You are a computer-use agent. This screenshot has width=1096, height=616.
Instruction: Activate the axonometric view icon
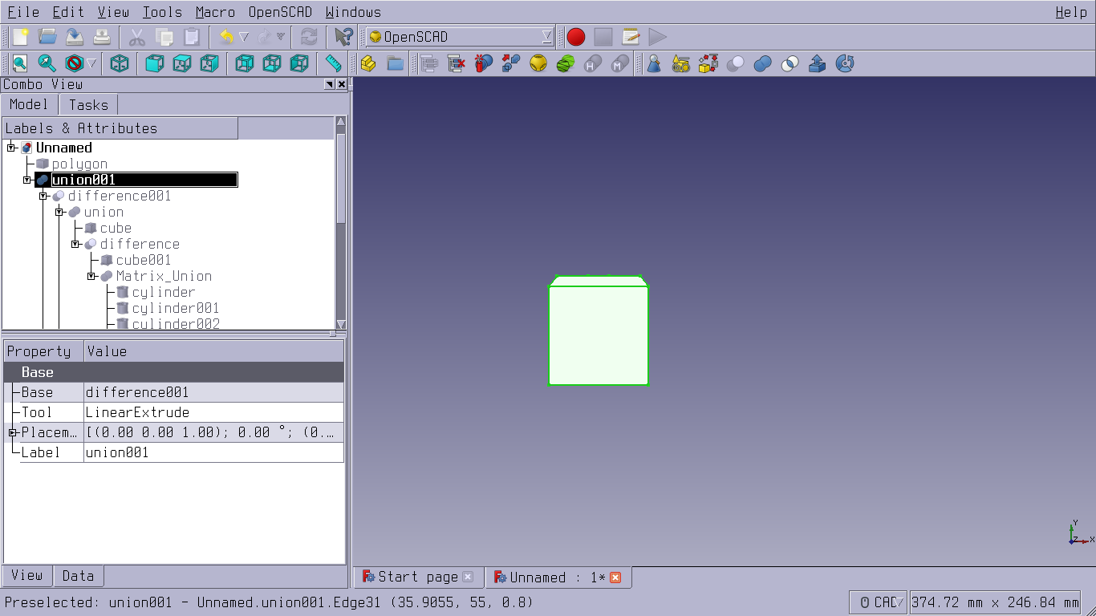point(118,63)
